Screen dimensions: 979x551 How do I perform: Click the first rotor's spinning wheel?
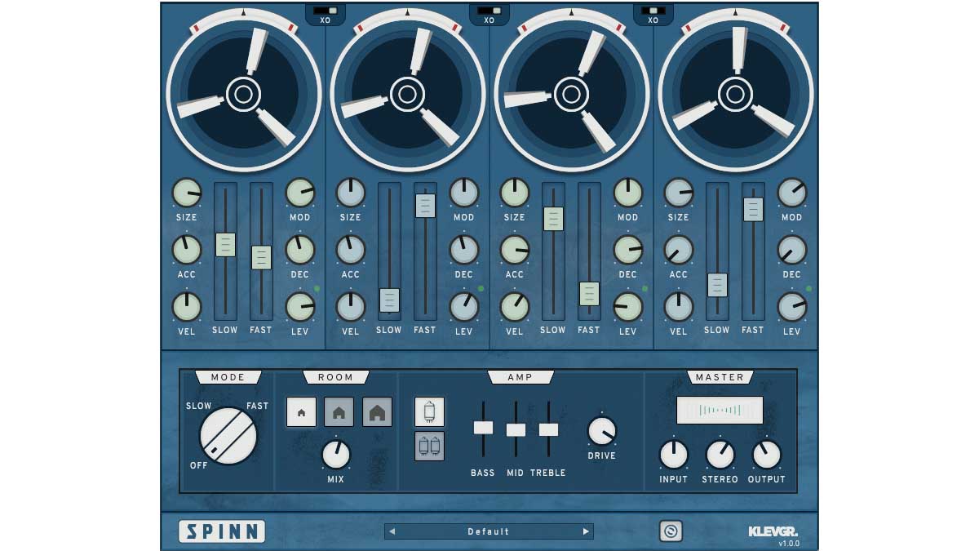(x=243, y=94)
